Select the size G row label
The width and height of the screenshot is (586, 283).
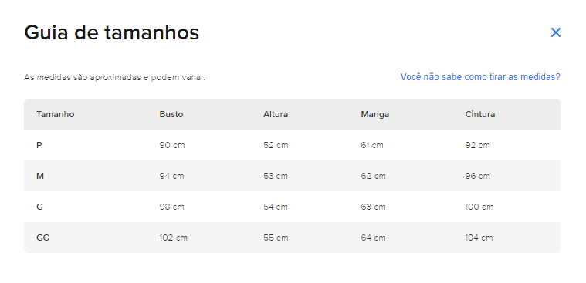tap(39, 207)
